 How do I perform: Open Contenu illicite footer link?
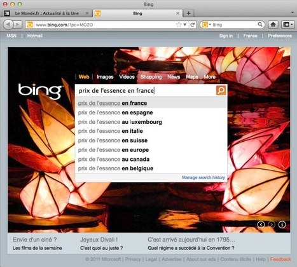click(236, 259)
